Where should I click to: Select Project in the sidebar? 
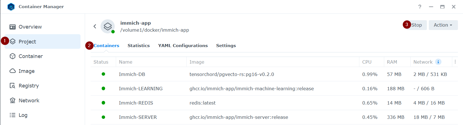pyautogui.click(x=42, y=41)
